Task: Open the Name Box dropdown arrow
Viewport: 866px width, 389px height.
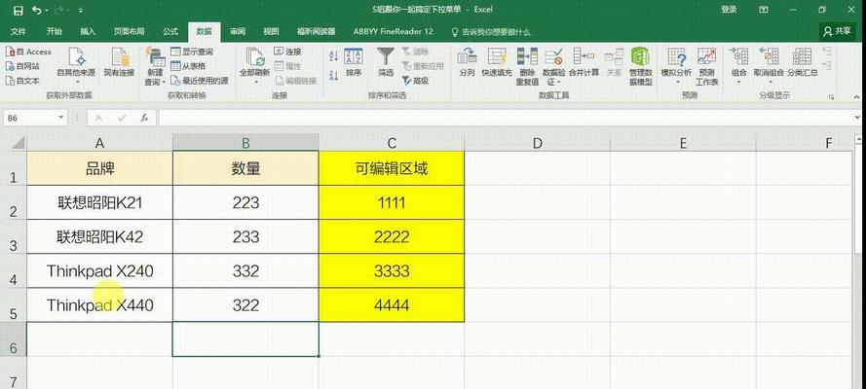Action: [60, 118]
